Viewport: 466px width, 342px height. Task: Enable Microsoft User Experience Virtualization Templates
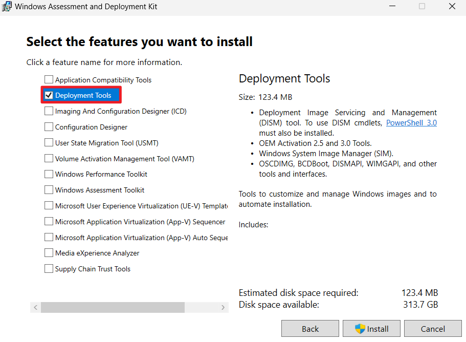[49, 206]
